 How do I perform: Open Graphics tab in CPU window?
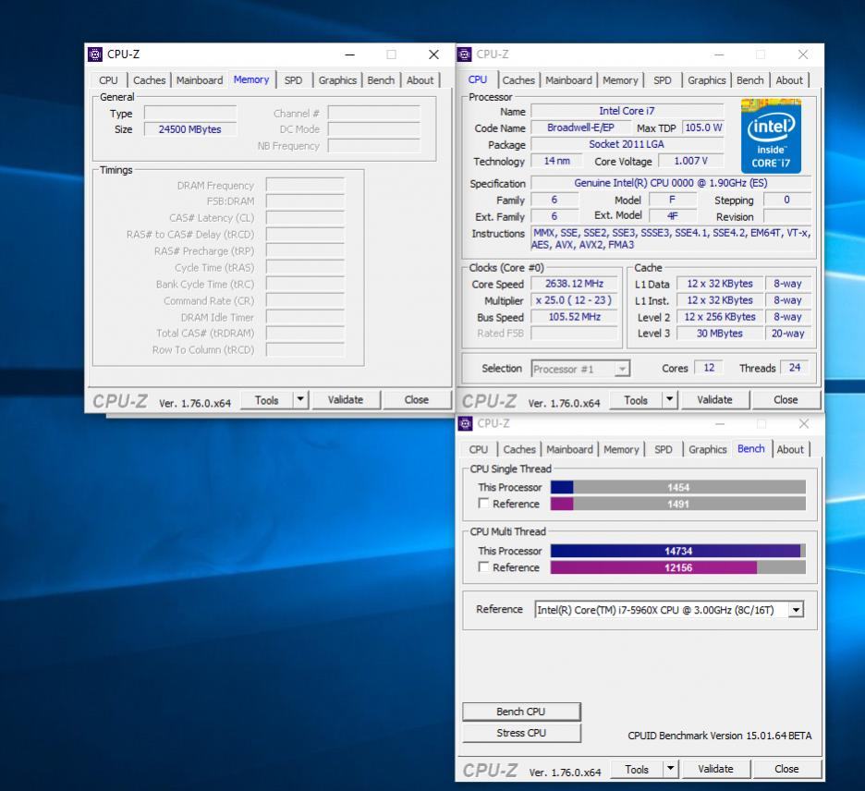pyautogui.click(x=707, y=80)
